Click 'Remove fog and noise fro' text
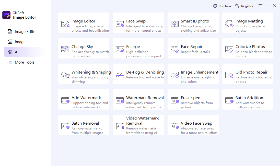 point(146,77)
